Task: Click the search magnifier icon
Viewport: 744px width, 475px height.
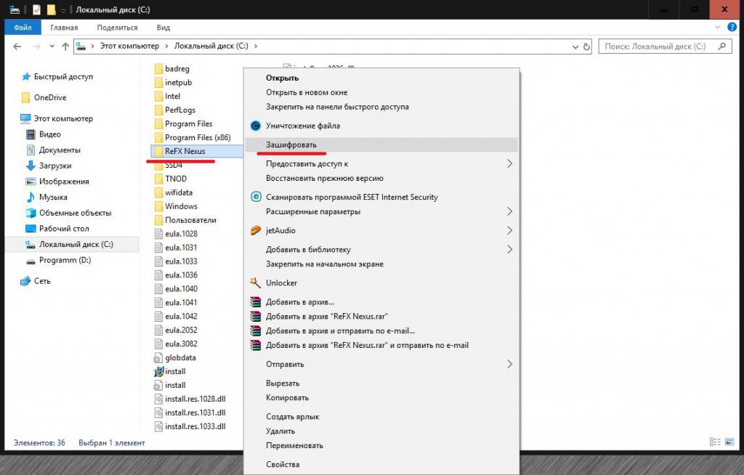Action: 722,46
